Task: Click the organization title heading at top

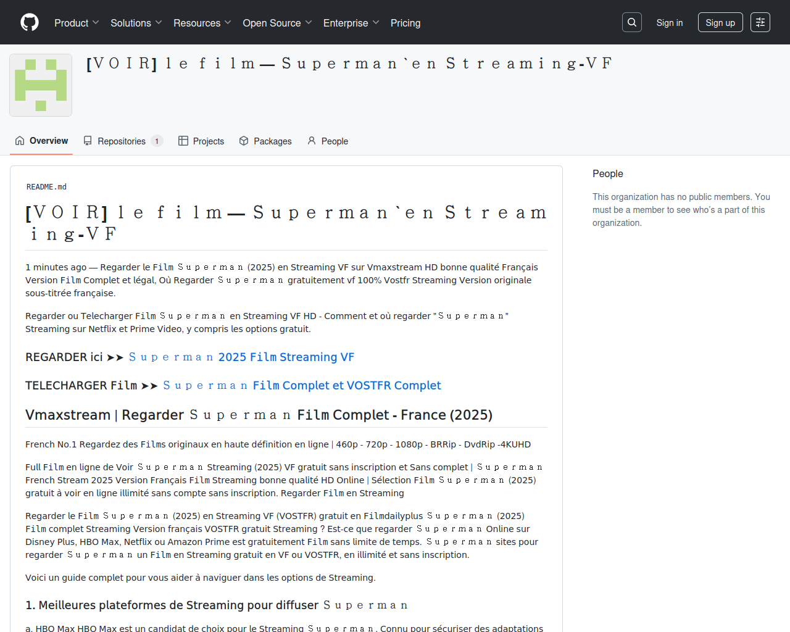Action: [349, 64]
